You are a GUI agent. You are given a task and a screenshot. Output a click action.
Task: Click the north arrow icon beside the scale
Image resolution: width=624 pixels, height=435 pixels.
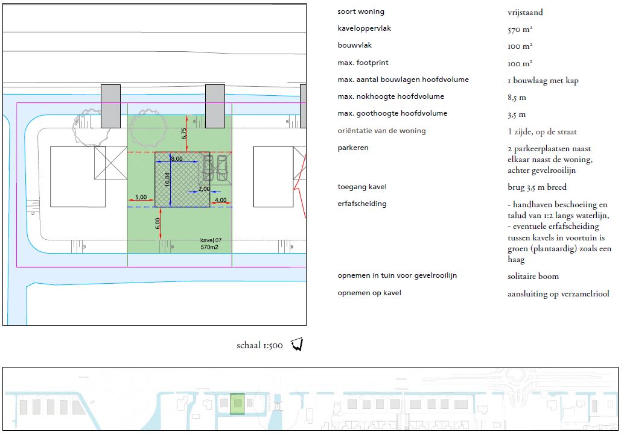[x=296, y=345]
